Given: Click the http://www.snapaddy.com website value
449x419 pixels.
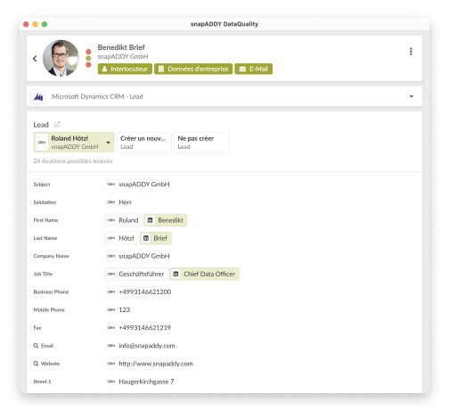Looking at the screenshot, I should [x=156, y=364].
